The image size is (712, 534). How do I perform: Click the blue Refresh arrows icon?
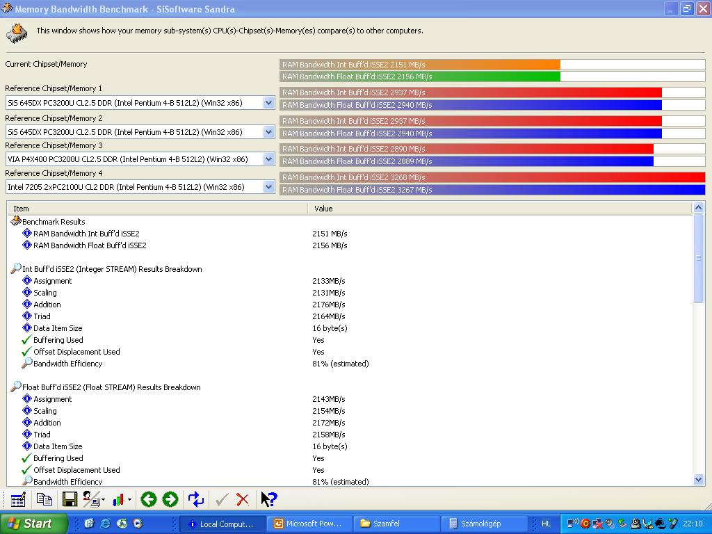point(195,499)
